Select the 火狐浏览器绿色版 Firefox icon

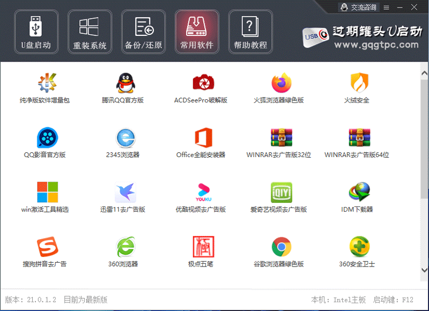[x=281, y=83]
